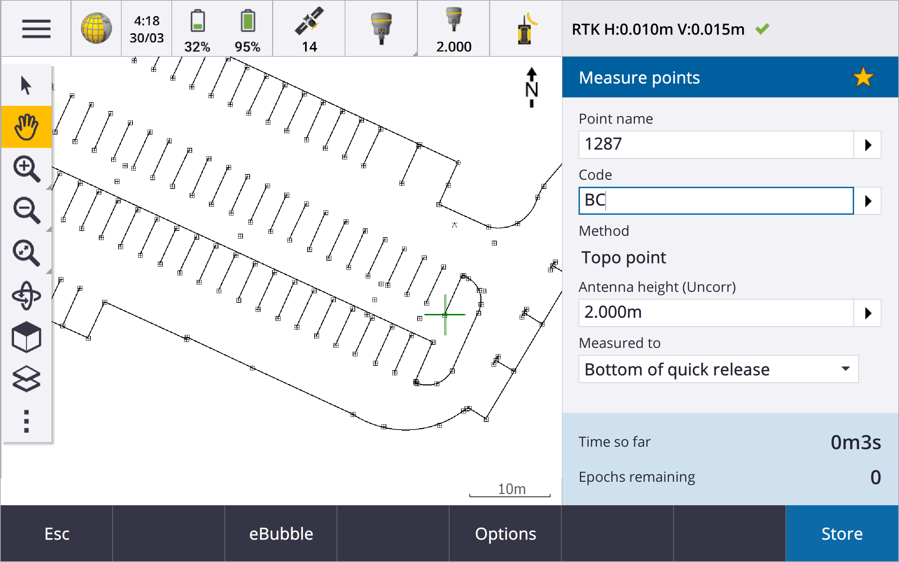The height and width of the screenshot is (562, 899).
Task: Select the arrow pointer tool
Action: [26, 85]
